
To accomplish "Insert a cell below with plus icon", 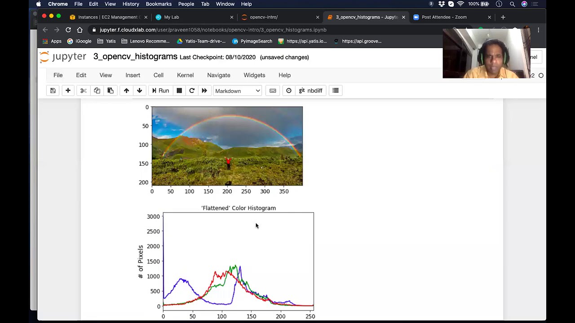I will [68, 91].
